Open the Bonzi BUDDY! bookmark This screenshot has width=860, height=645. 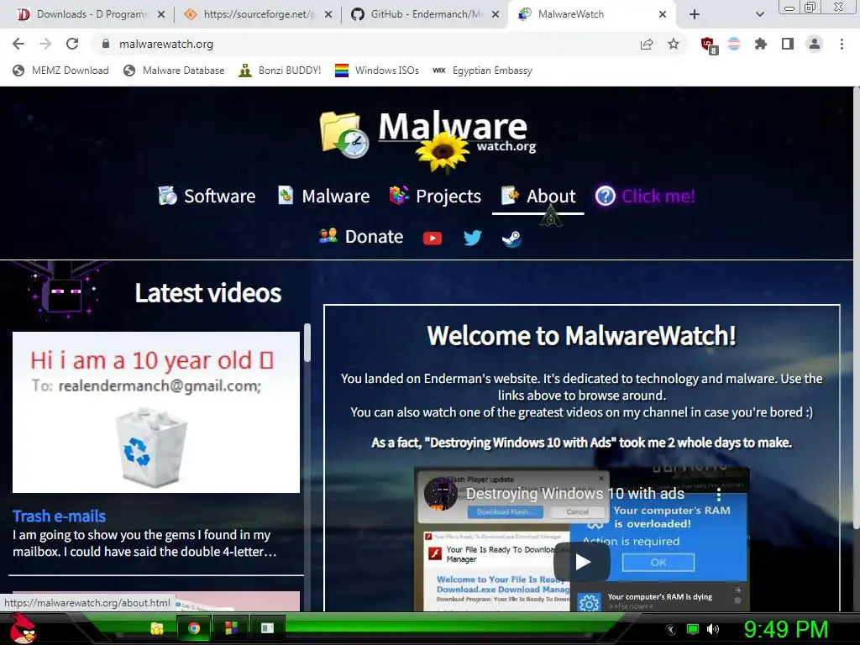[x=280, y=71]
